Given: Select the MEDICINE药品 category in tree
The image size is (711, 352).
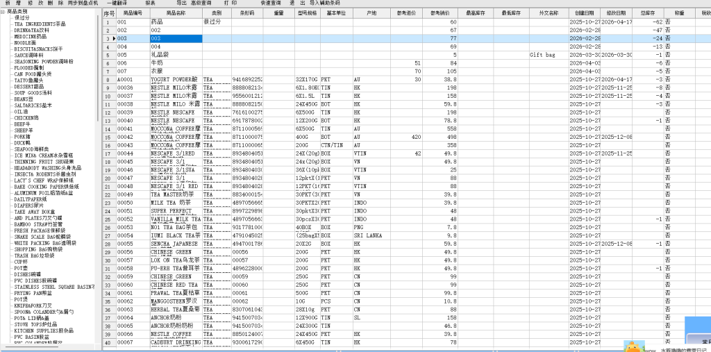Looking at the screenshot, I should click(33, 36).
